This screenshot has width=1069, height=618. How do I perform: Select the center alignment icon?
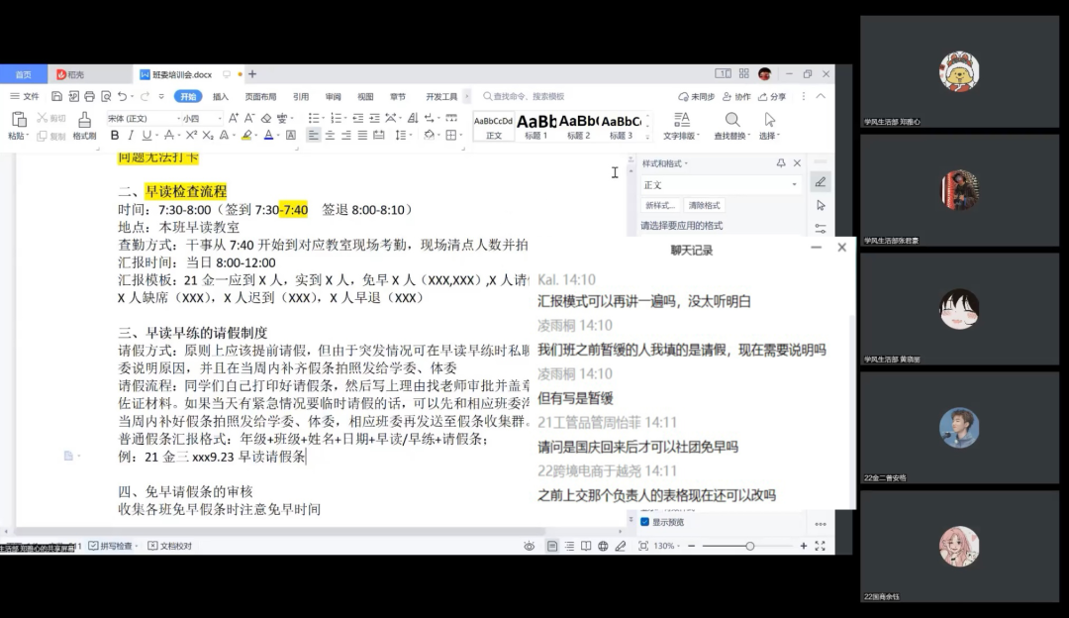(328, 135)
